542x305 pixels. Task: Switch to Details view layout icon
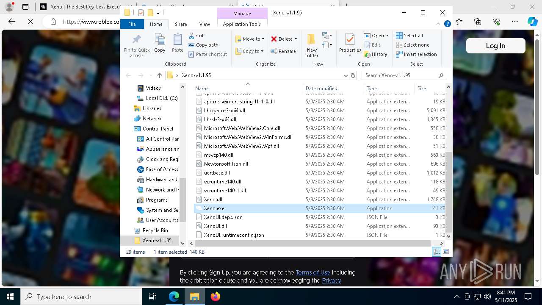437,252
